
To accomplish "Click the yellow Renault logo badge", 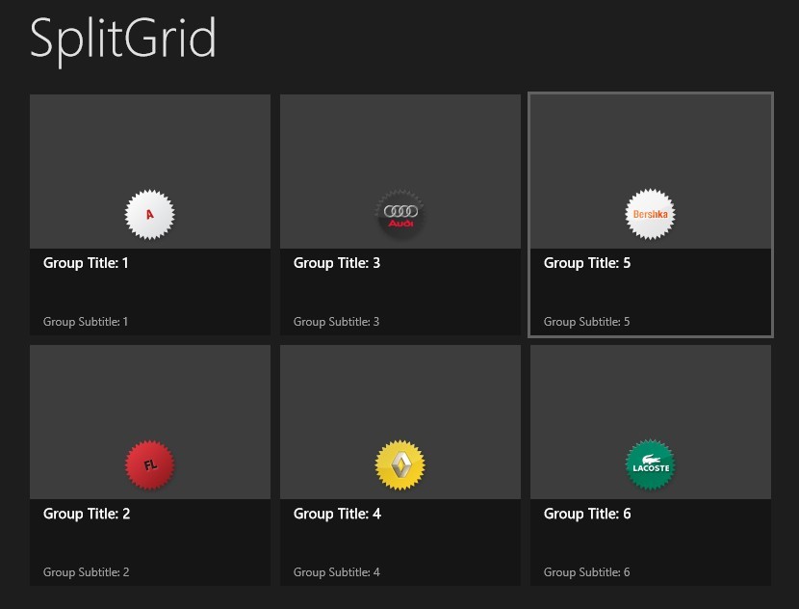I will click(400, 464).
